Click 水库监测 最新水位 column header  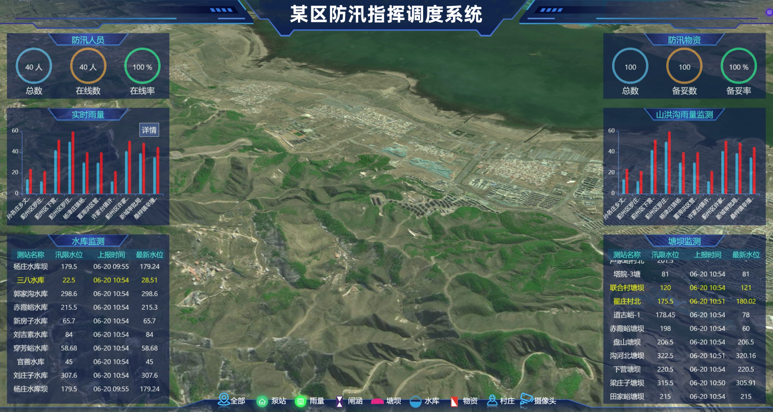pyautogui.click(x=149, y=255)
